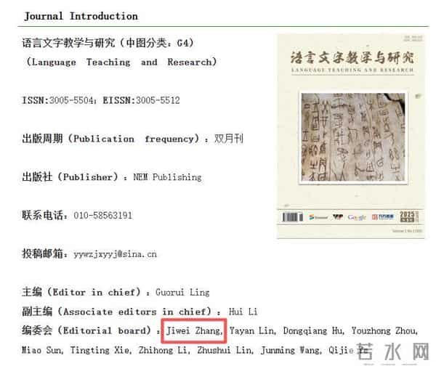Click the 主编 (Editor in chief) label
This screenshot has width=436, height=366.
click(x=86, y=292)
